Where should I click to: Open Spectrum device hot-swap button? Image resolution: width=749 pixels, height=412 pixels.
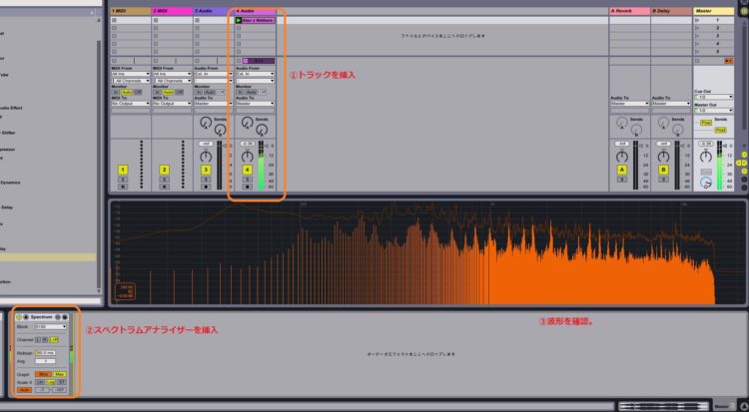coord(58,317)
